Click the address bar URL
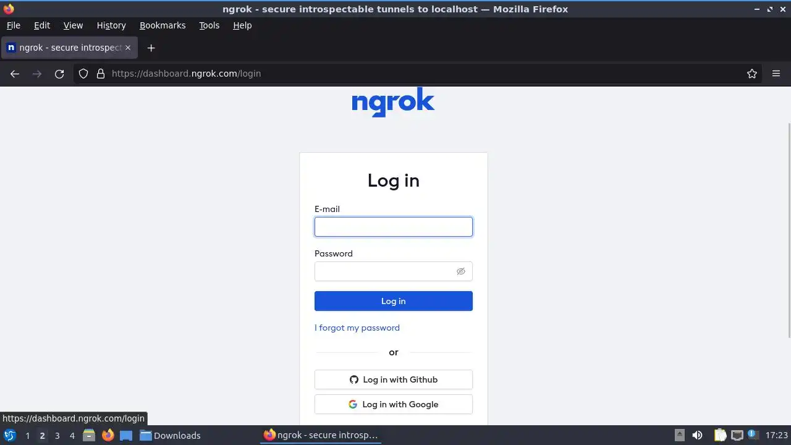This screenshot has height=445, width=791. pyautogui.click(x=186, y=74)
